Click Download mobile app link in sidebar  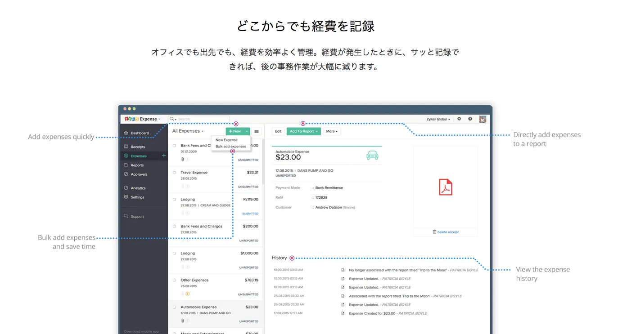coord(141,332)
